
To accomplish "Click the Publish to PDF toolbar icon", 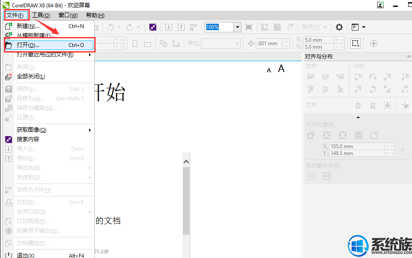I will tap(193, 27).
